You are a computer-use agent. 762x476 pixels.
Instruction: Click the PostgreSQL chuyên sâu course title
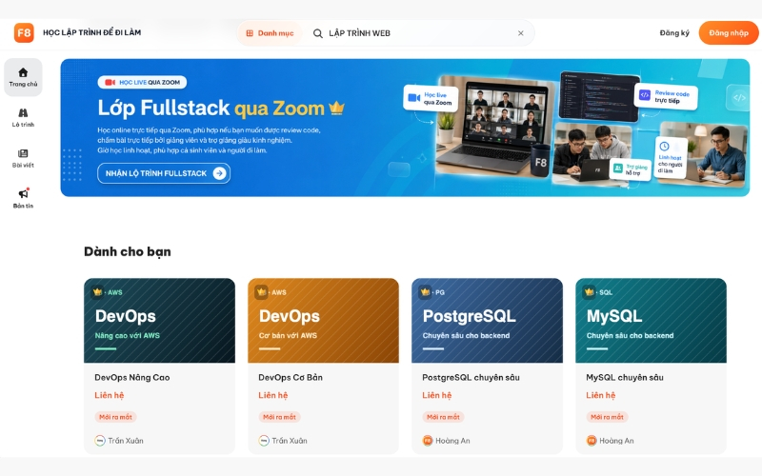(x=471, y=377)
